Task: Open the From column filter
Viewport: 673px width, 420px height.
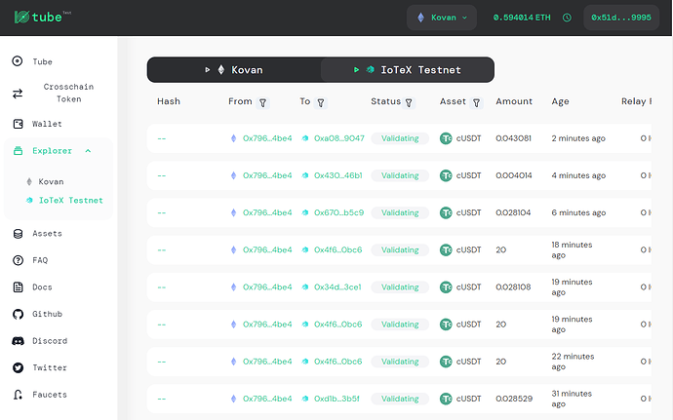Action: (262, 103)
